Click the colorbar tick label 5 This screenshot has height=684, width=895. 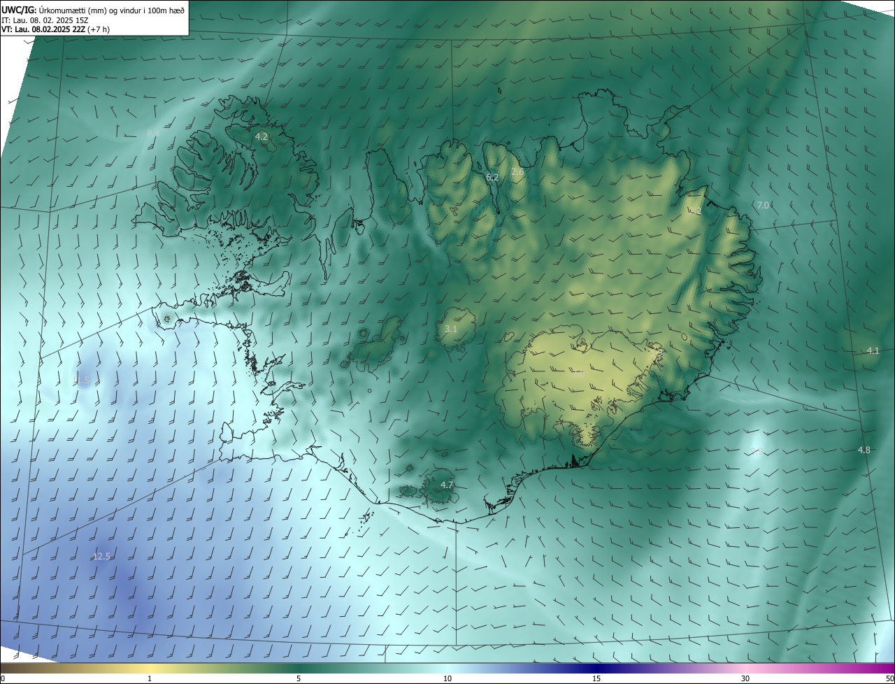(299, 678)
